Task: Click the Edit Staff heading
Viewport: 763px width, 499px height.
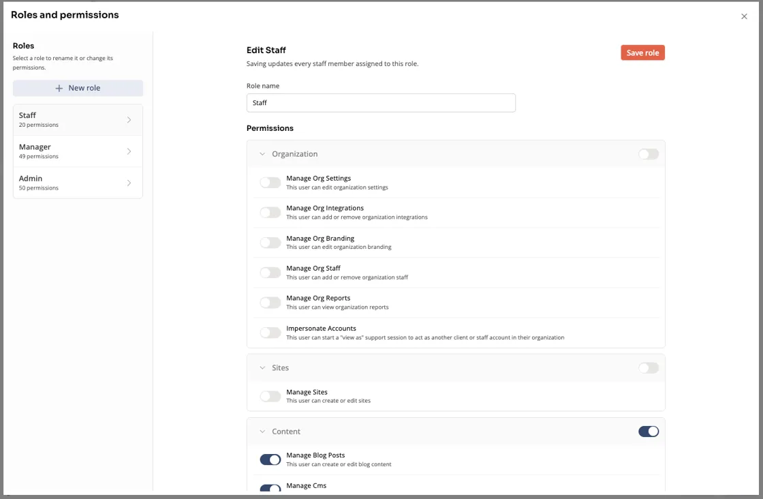Action: click(266, 50)
